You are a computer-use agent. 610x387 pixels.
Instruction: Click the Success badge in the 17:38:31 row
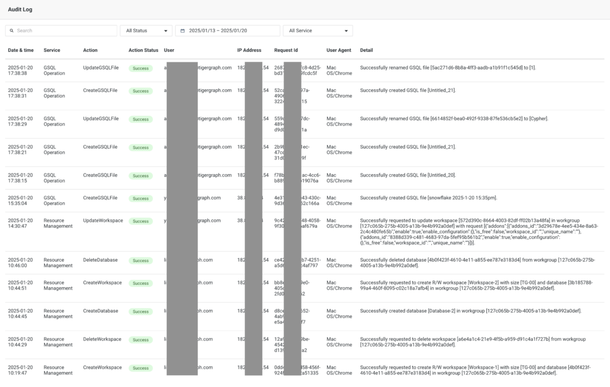point(141,91)
